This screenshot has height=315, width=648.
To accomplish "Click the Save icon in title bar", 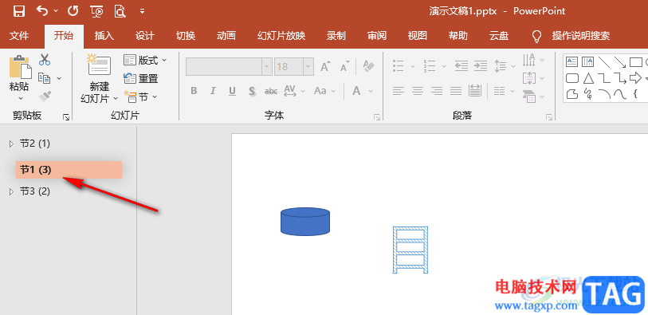I will 18,11.
